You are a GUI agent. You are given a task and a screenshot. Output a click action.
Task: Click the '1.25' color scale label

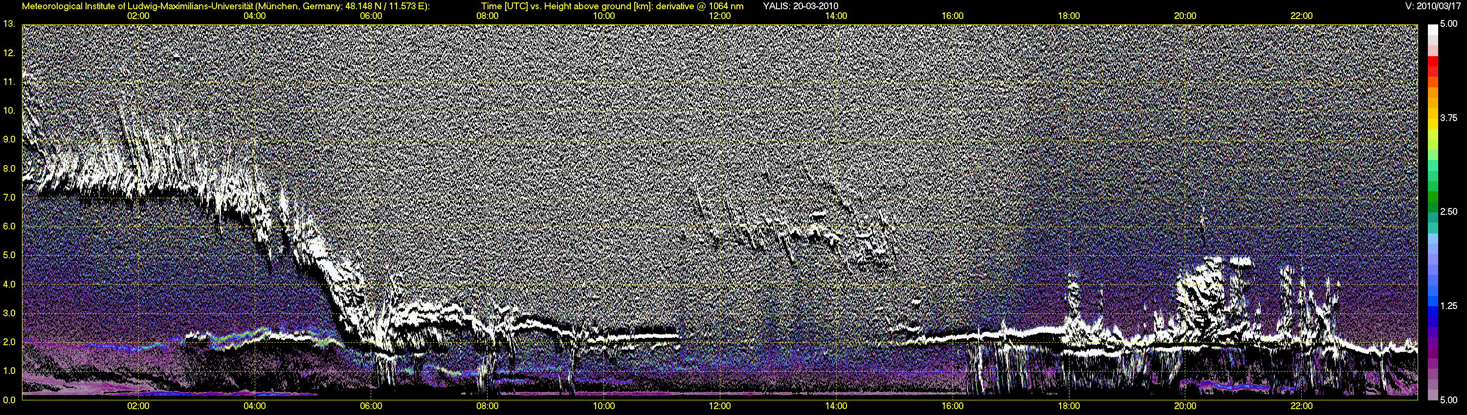pyautogui.click(x=1449, y=306)
